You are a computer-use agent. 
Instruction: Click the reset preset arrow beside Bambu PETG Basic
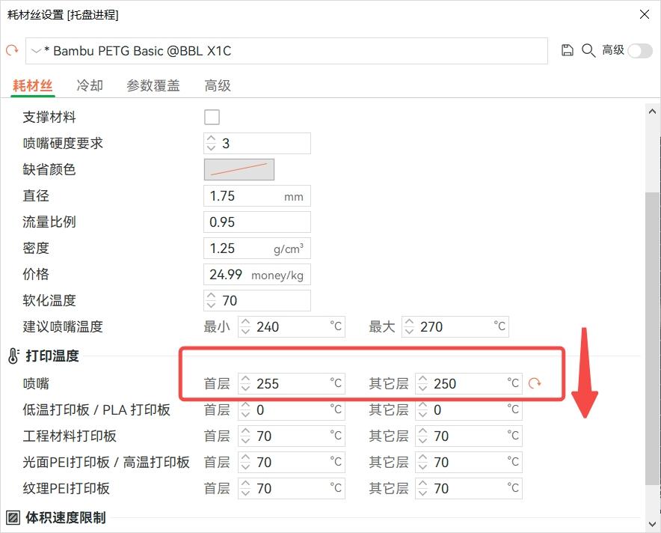tap(12, 50)
